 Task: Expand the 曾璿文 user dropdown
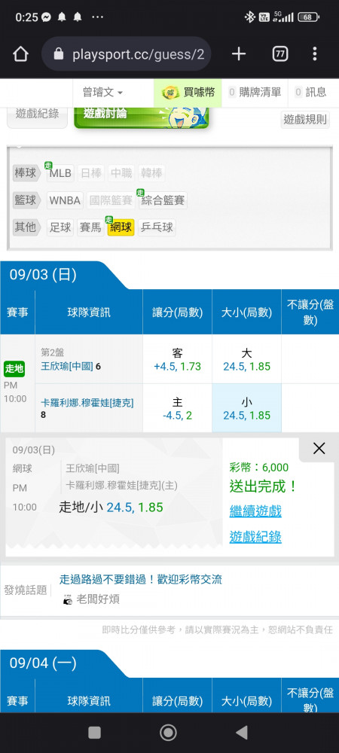[102, 92]
